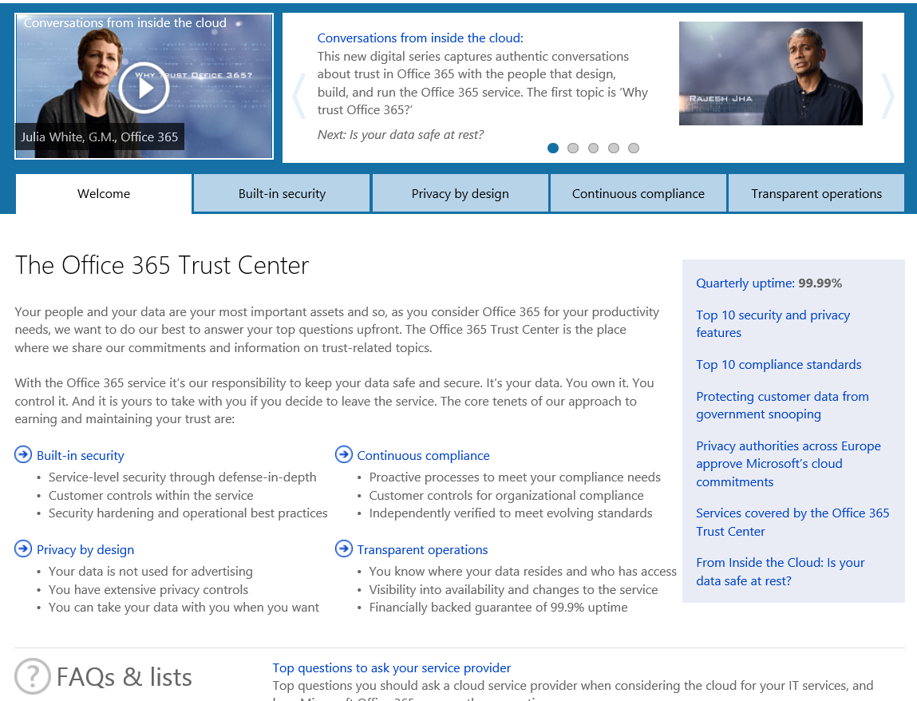Select second carousel dot indicator
The image size is (917, 701).
point(573,148)
